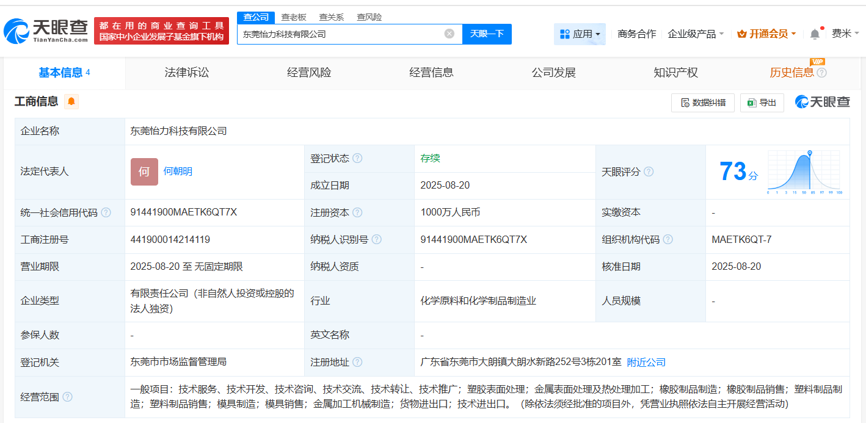
Task: Switch to the 法律诉讼 tab
Action: coord(184,72)
